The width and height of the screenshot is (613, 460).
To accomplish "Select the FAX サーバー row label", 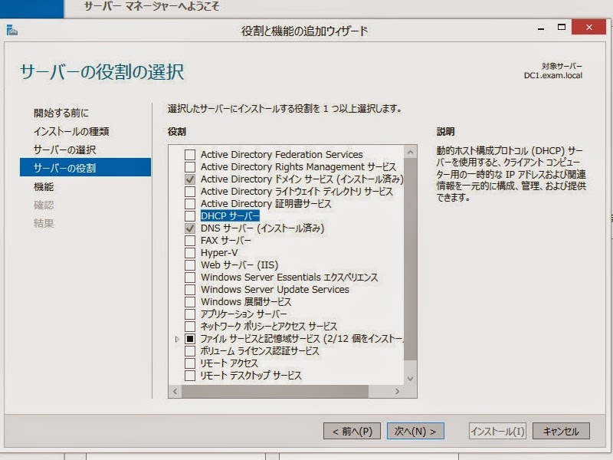I will [x=225, y=241].
